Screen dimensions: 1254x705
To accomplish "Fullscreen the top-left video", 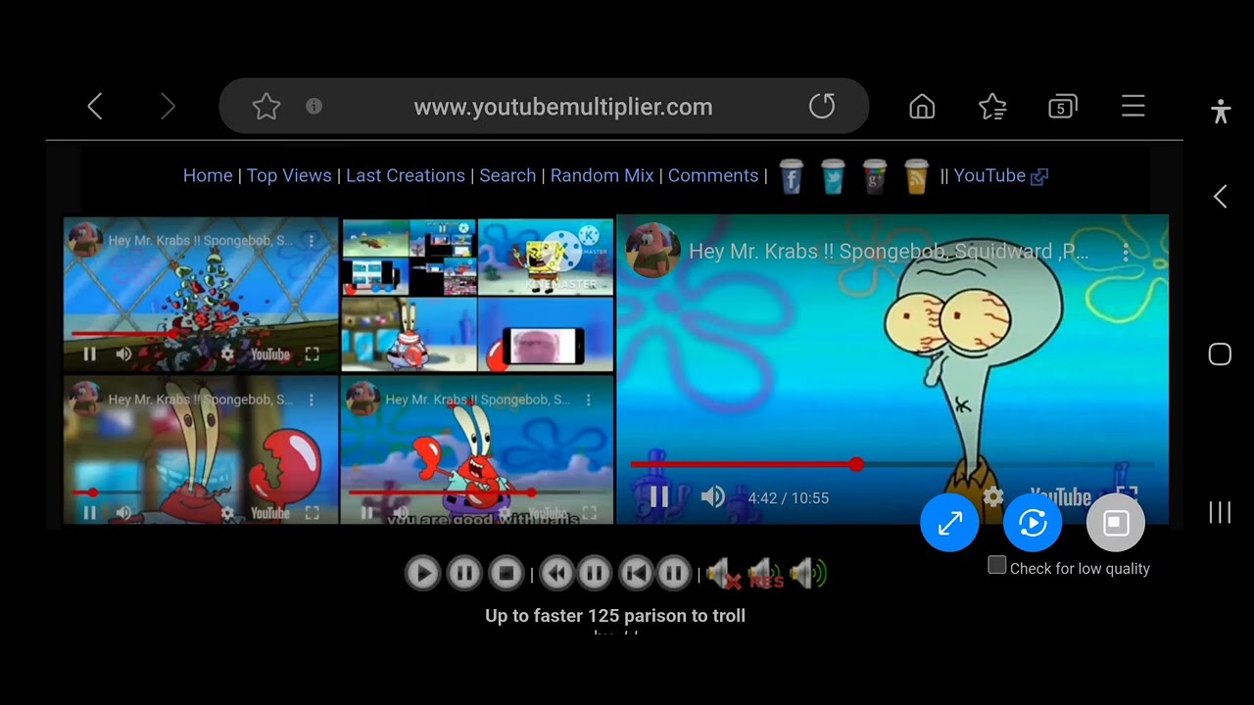I will pyautogui.click(x=312, y=353).
